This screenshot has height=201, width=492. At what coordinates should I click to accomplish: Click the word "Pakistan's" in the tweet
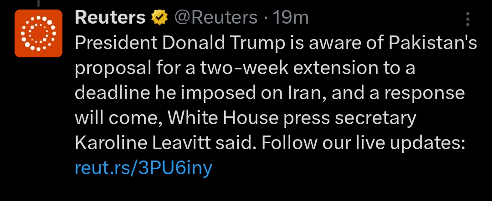pos(426,44)
